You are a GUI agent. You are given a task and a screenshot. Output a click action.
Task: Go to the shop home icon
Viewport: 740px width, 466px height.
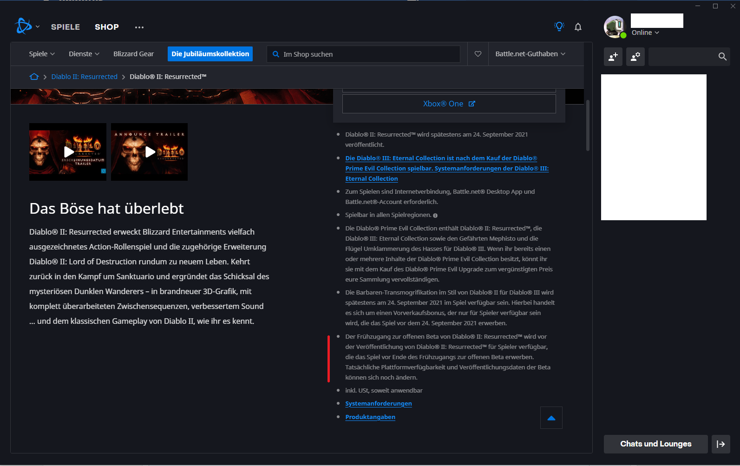[x=34, y=77]
